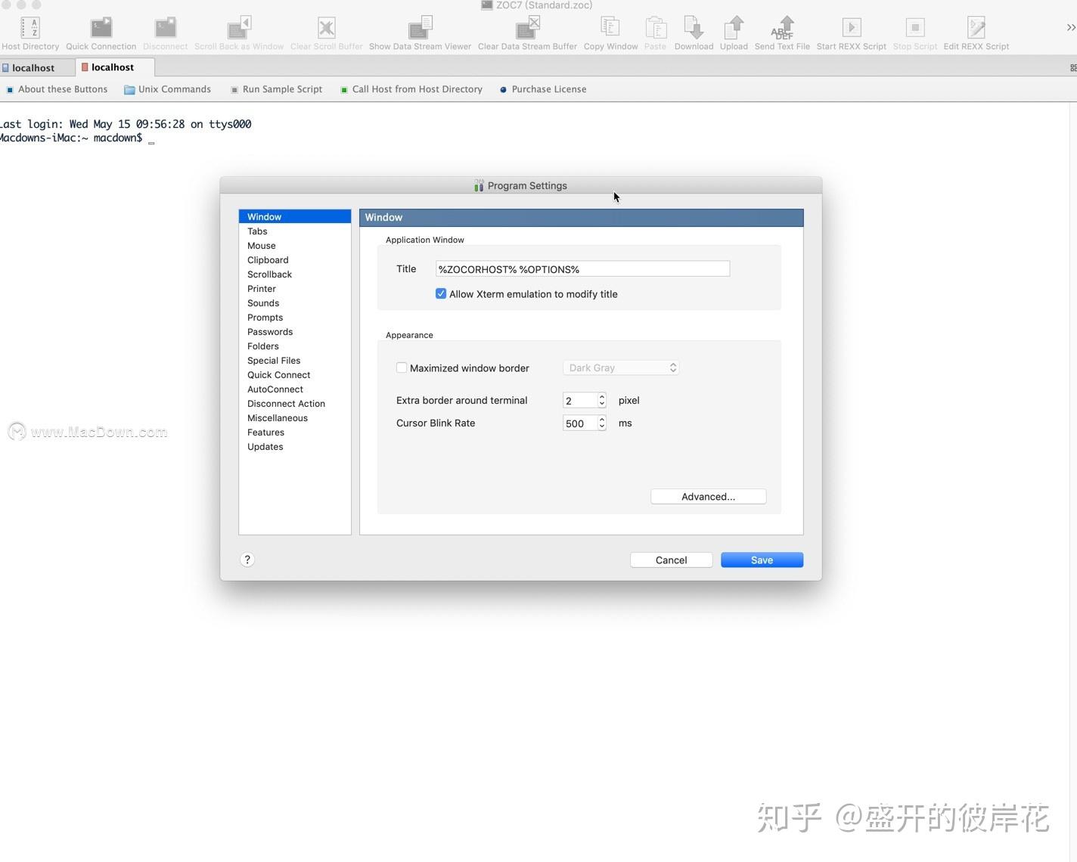Edit the window Title field
This screenshot has height=862, width=1077.
point(582,268)
